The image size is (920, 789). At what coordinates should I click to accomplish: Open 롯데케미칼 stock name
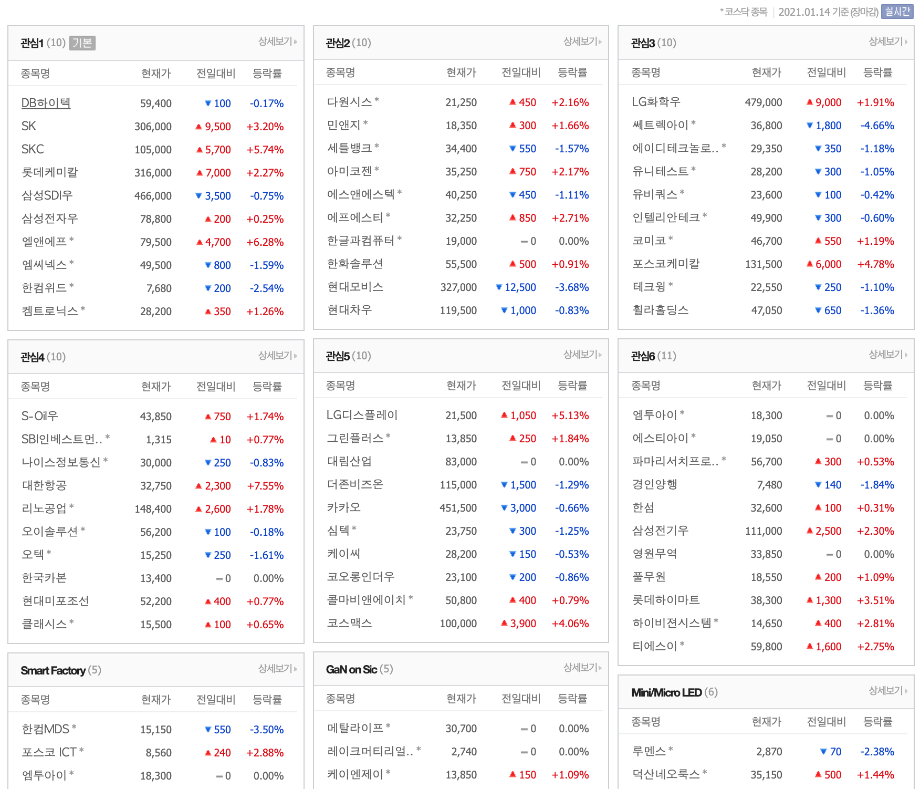point(50,172)
